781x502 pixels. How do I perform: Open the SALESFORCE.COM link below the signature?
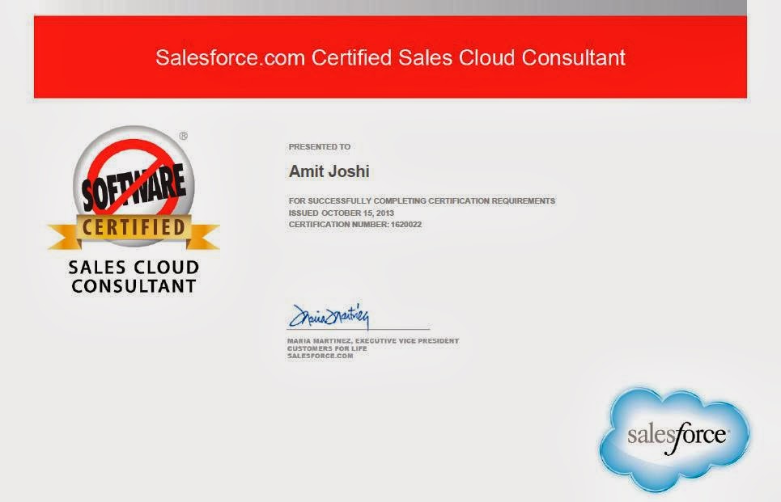(x=320, y=356)
